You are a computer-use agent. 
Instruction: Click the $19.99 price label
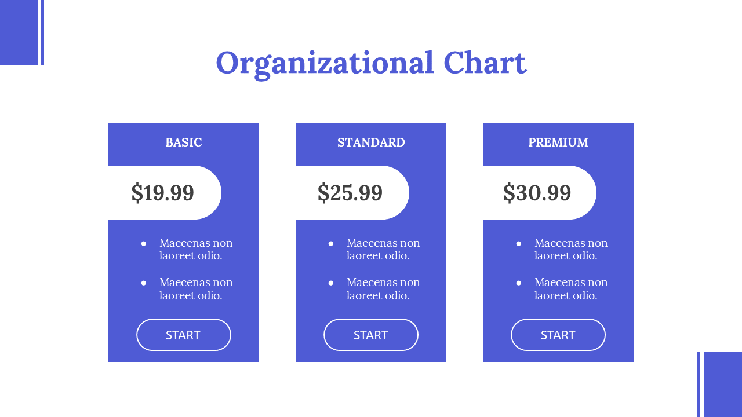point(163,193)
